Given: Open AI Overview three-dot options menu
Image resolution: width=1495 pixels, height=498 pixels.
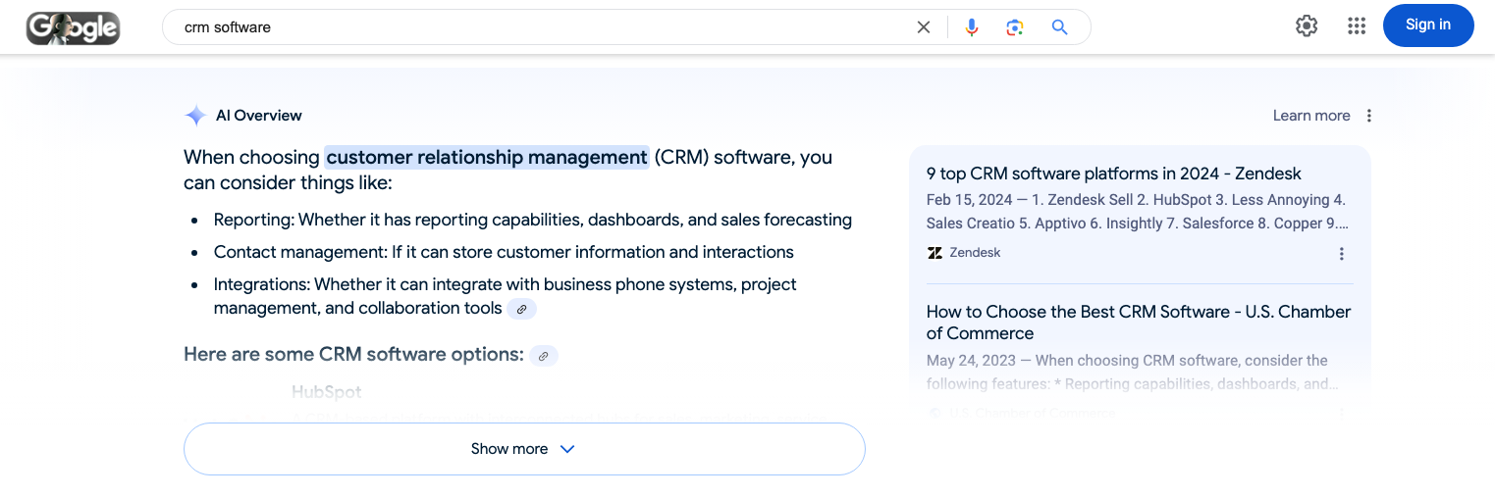Looking at the screenshot, I should pos(1369,116).
